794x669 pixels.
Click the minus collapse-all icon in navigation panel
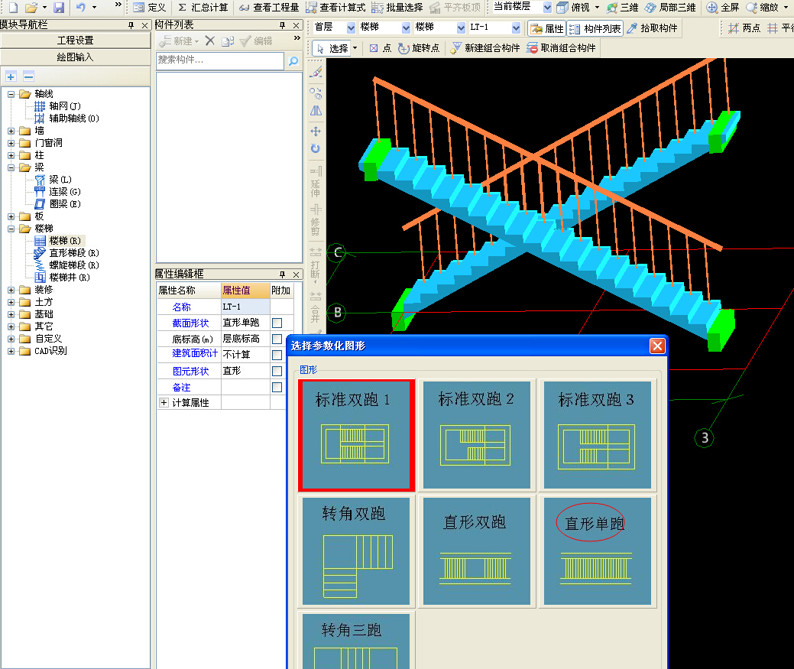28,77
